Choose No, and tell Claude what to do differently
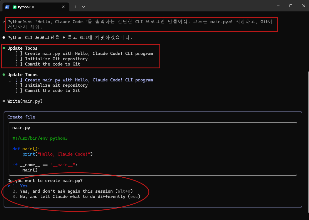The width and height of the screenshot is (309, 220). [x=76, y=197]
